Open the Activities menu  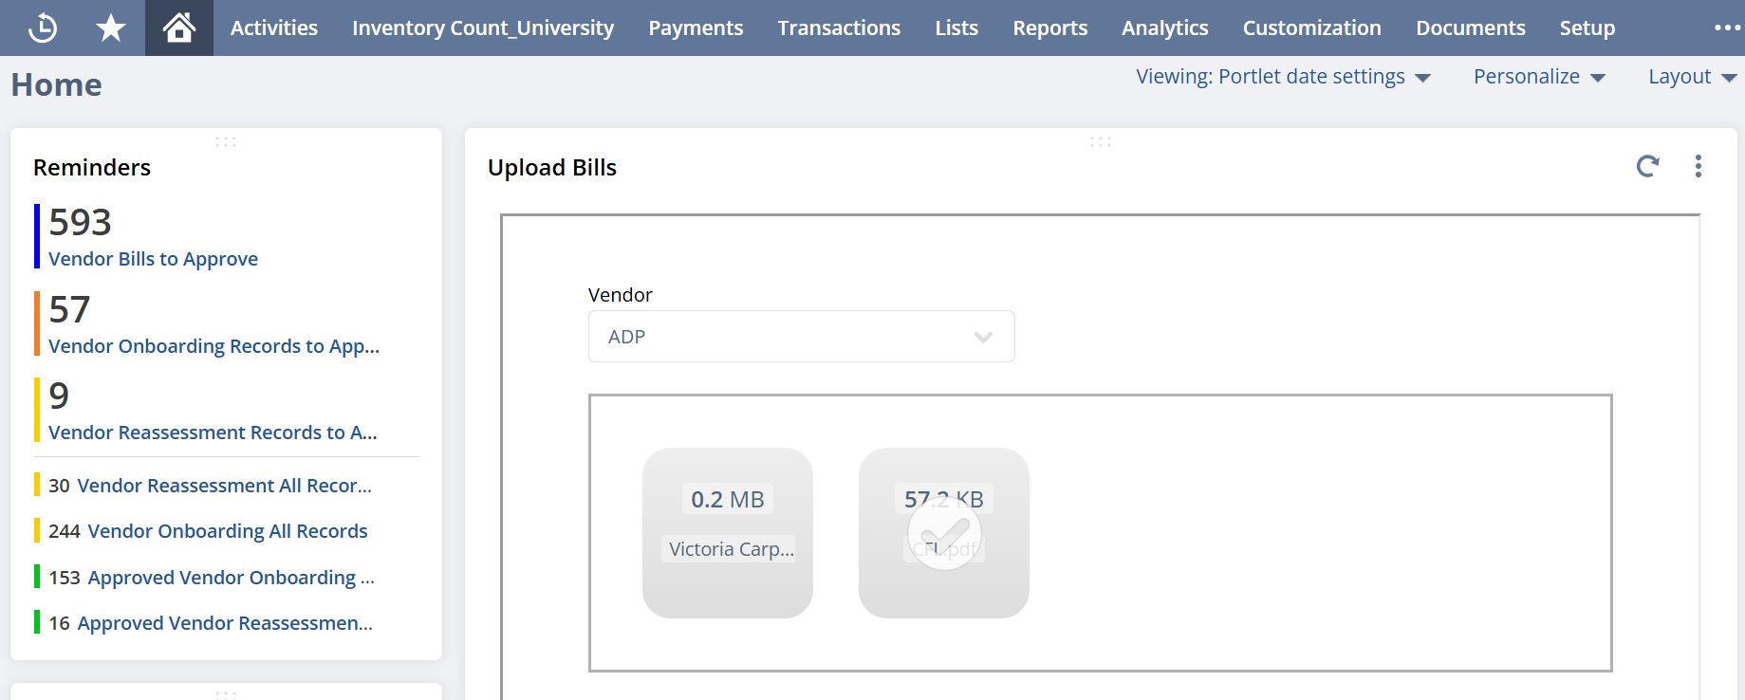point(274,28)
